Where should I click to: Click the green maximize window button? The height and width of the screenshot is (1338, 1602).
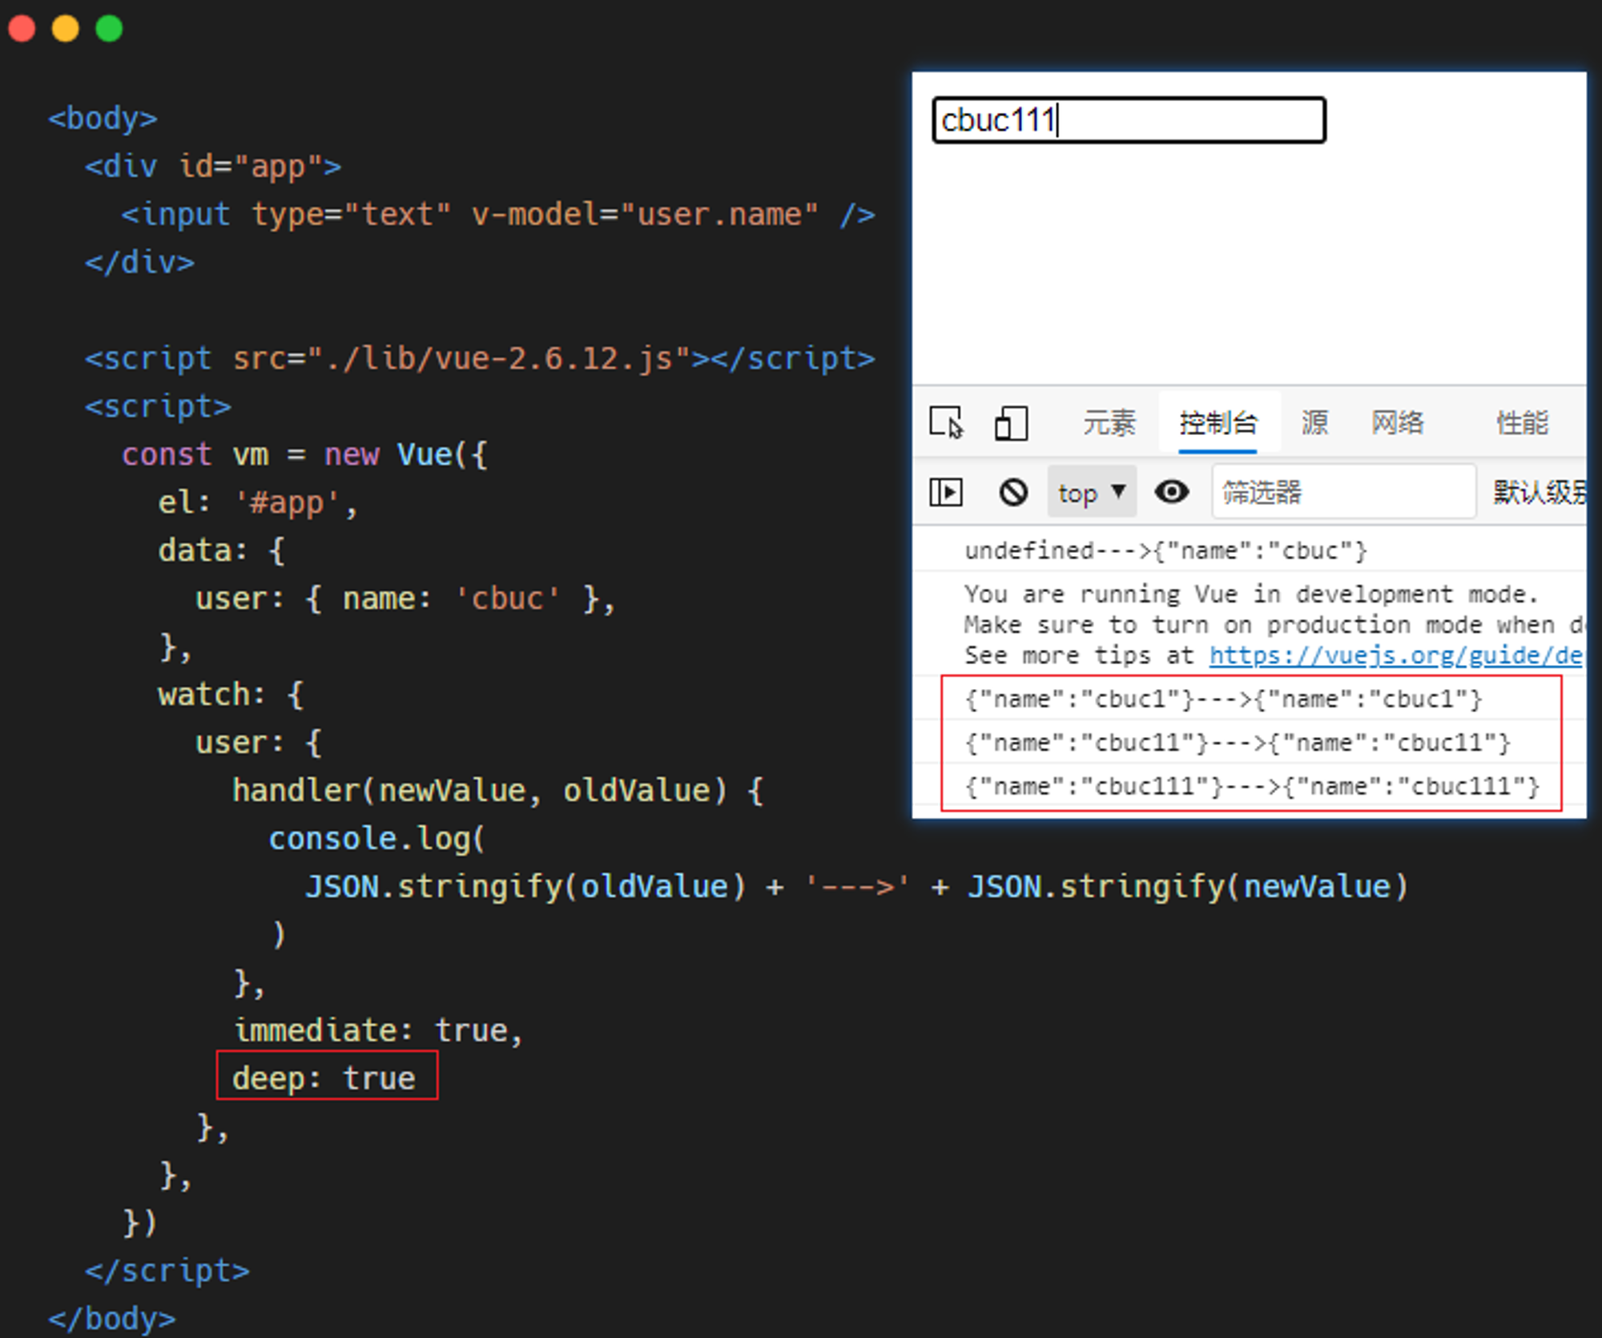(x=109, y=29)
